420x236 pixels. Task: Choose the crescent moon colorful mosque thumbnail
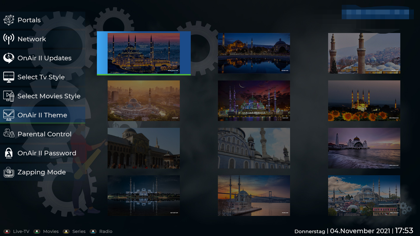[x=254, y=101]
